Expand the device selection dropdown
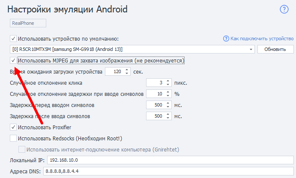This screenshot has height=178, width=296. pyautogui.click(x=251, y=49)
